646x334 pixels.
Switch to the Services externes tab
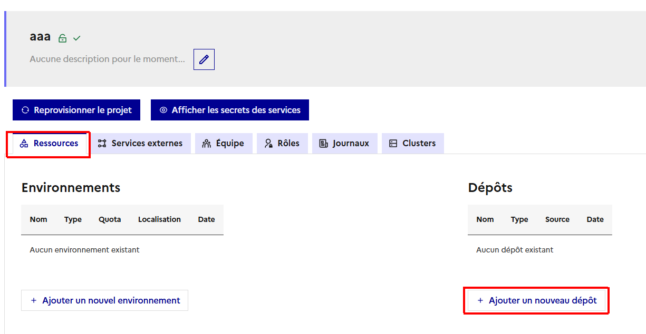coord(140,143)
